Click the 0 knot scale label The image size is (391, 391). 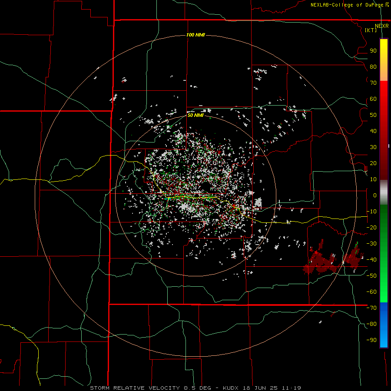point(375,195)
